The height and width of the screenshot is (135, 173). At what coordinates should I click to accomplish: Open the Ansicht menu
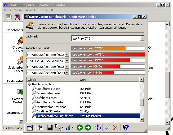point(31,10)
